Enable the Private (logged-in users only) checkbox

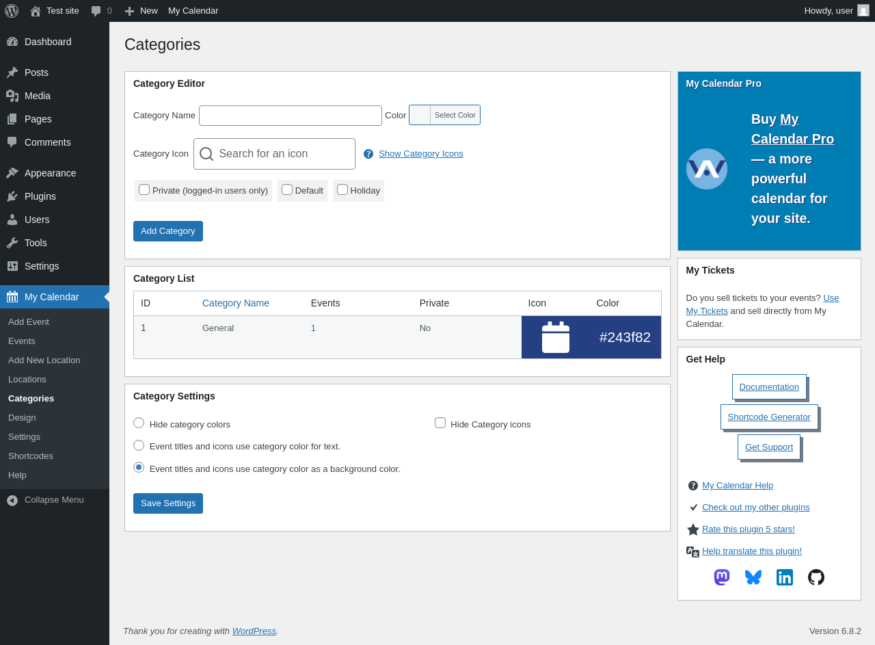point(144,189)
